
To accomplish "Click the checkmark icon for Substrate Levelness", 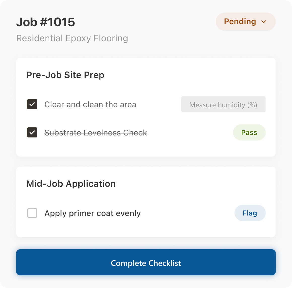I will coord(32,132).
